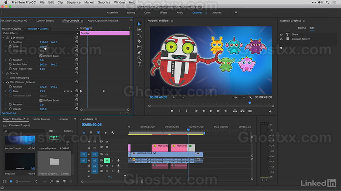Select the Type tool

point(139,64)
